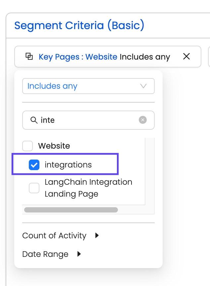
Task: Select the 'Count of Activity' option
Action: pyautogui.click(x=54, y=236)
